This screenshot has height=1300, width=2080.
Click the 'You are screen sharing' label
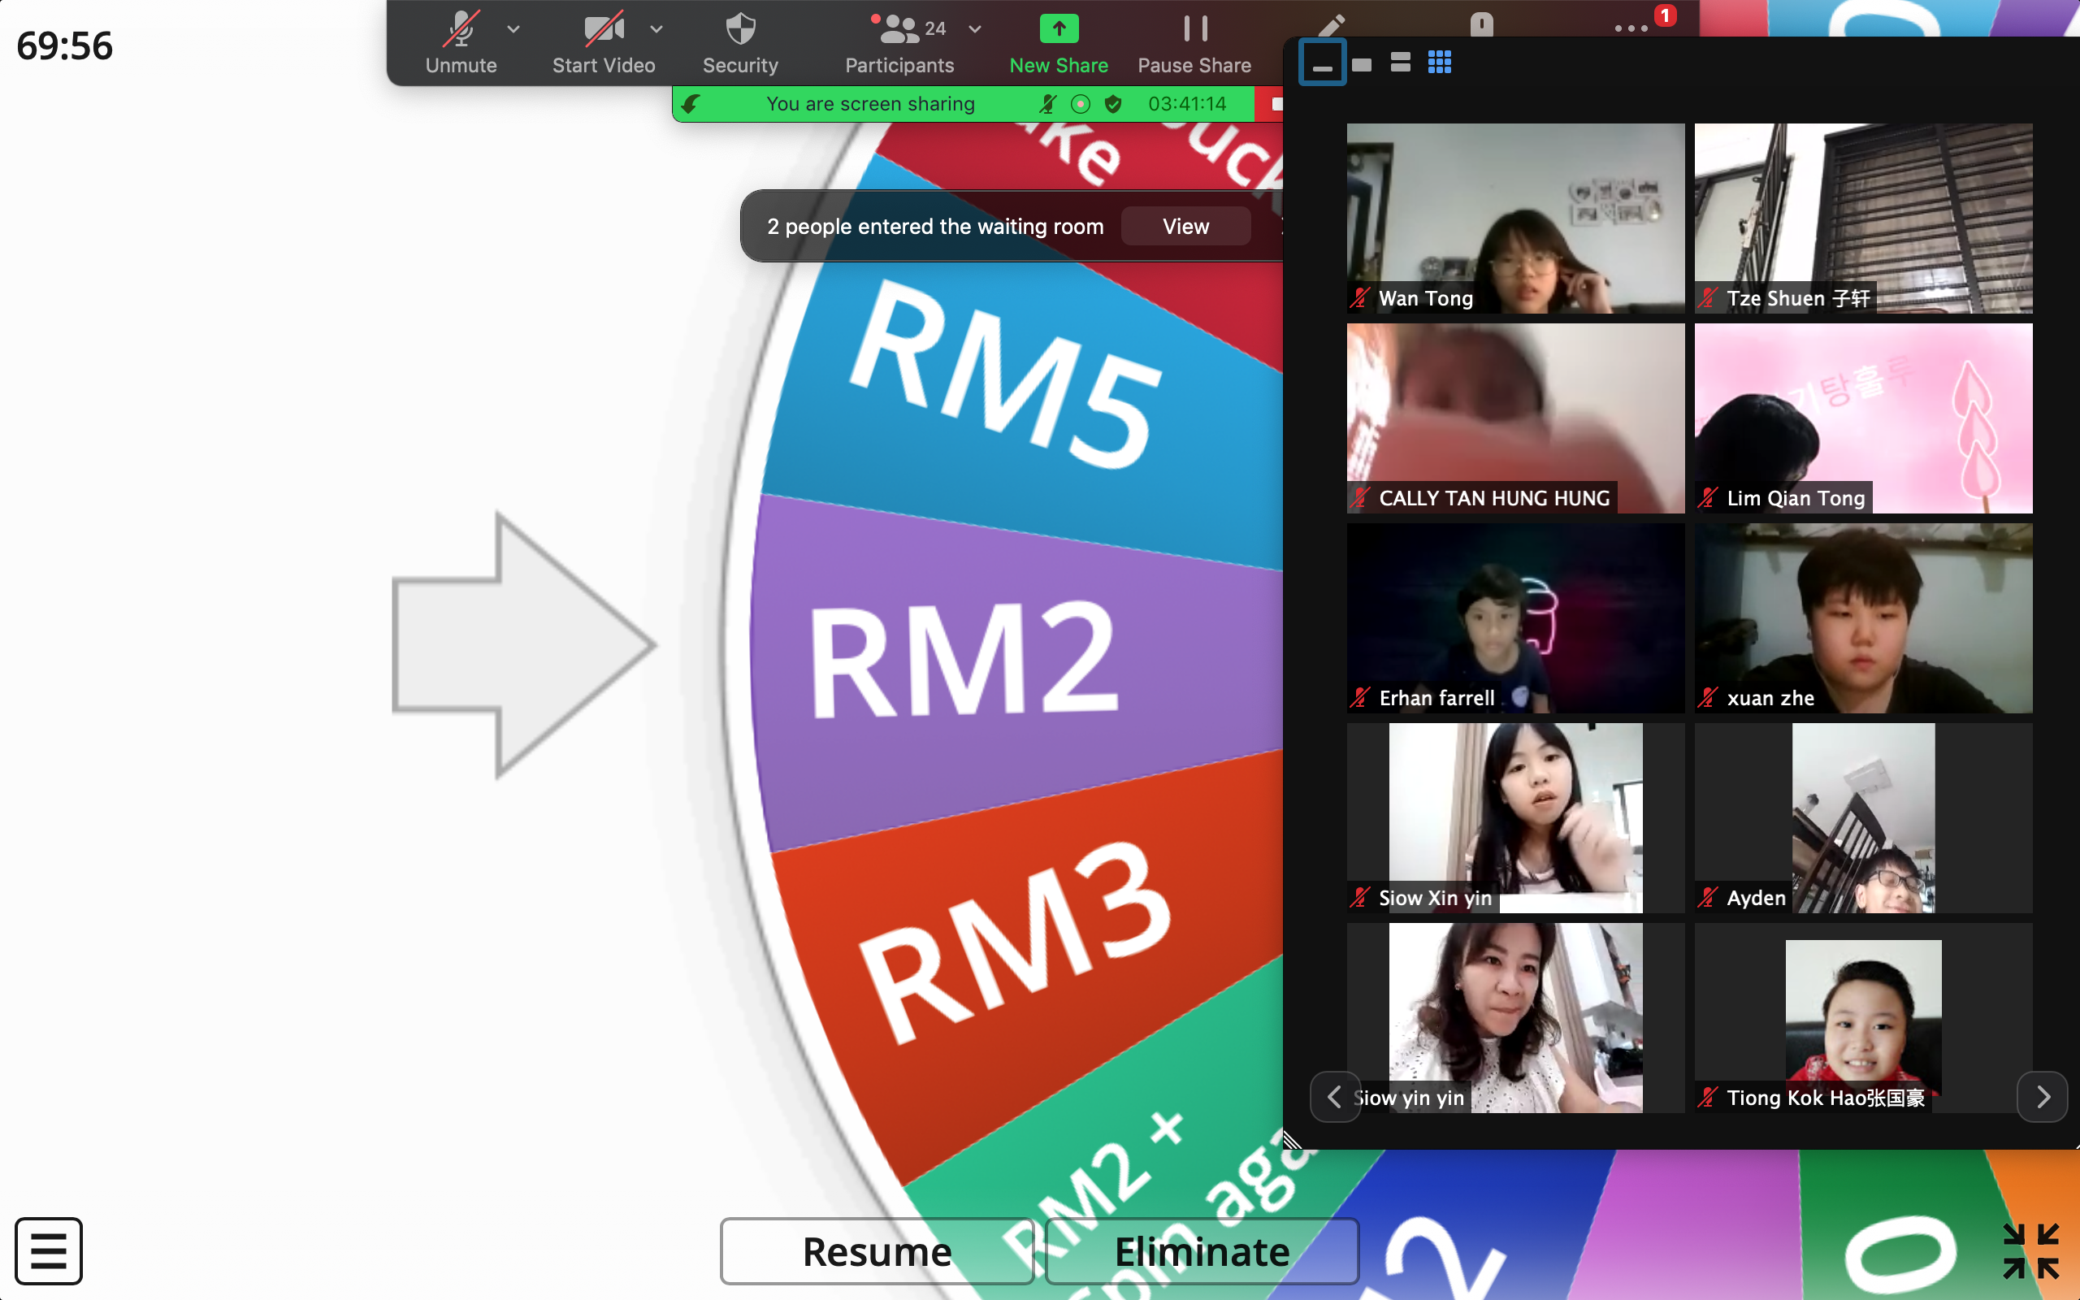tap(870, 104)
